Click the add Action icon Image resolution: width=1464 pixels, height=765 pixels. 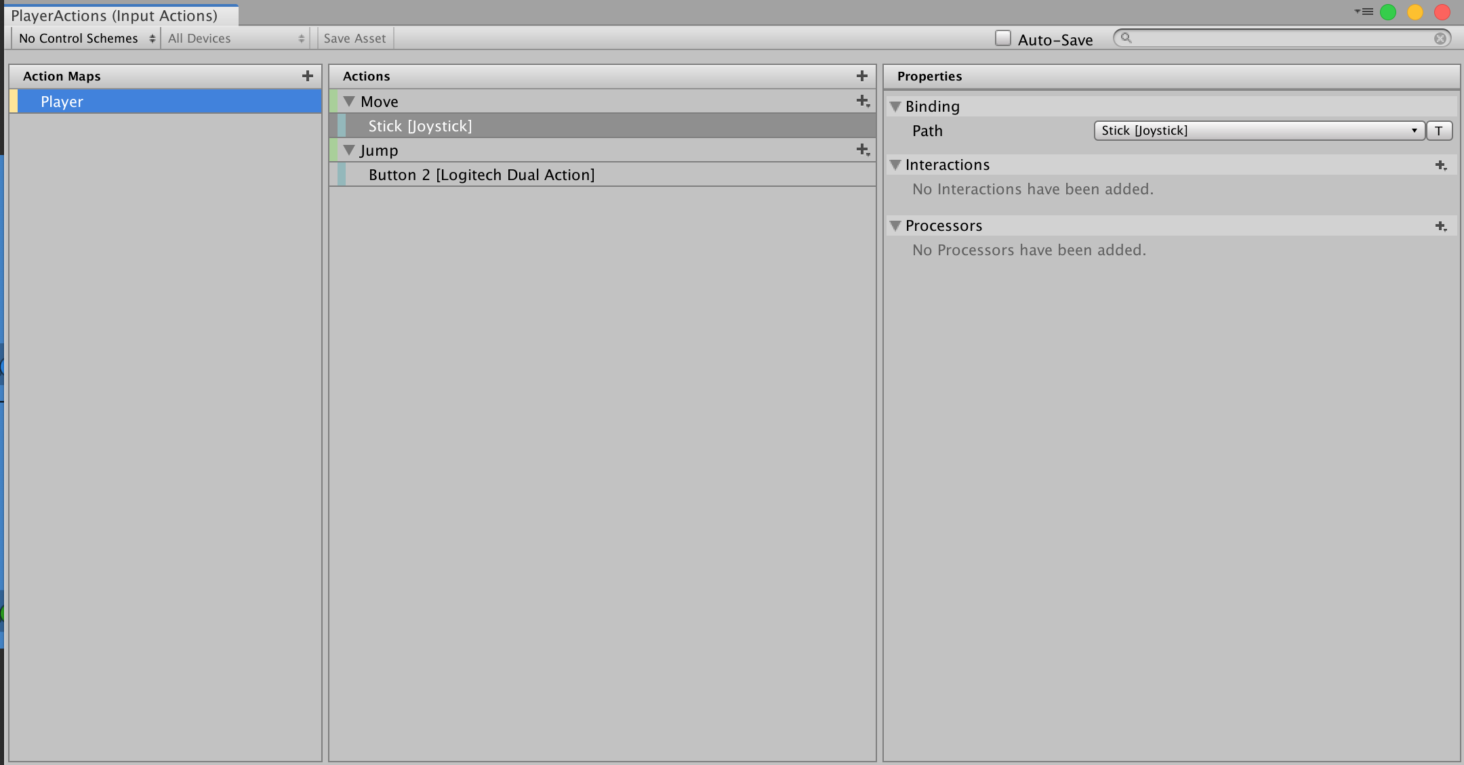tap(861, 75)
